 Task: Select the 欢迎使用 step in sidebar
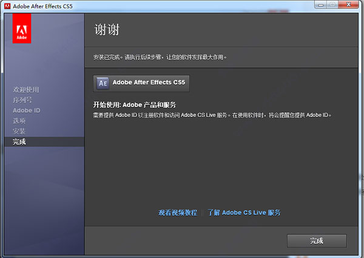25,90
